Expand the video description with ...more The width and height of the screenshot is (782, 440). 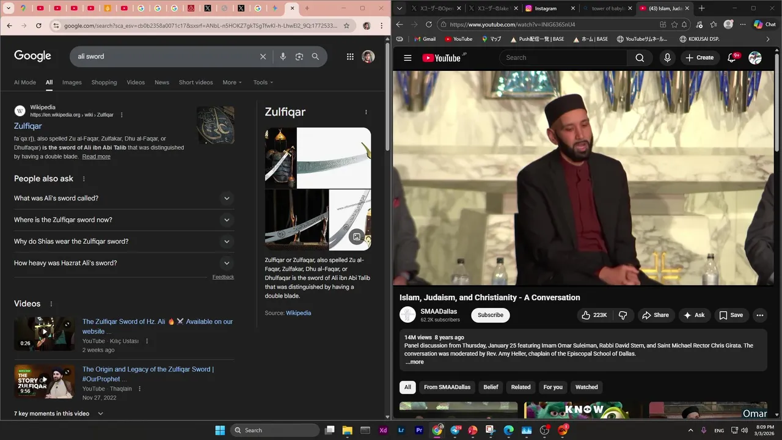414,362
